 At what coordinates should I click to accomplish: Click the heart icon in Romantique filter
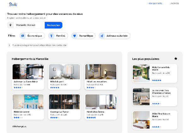75,36
